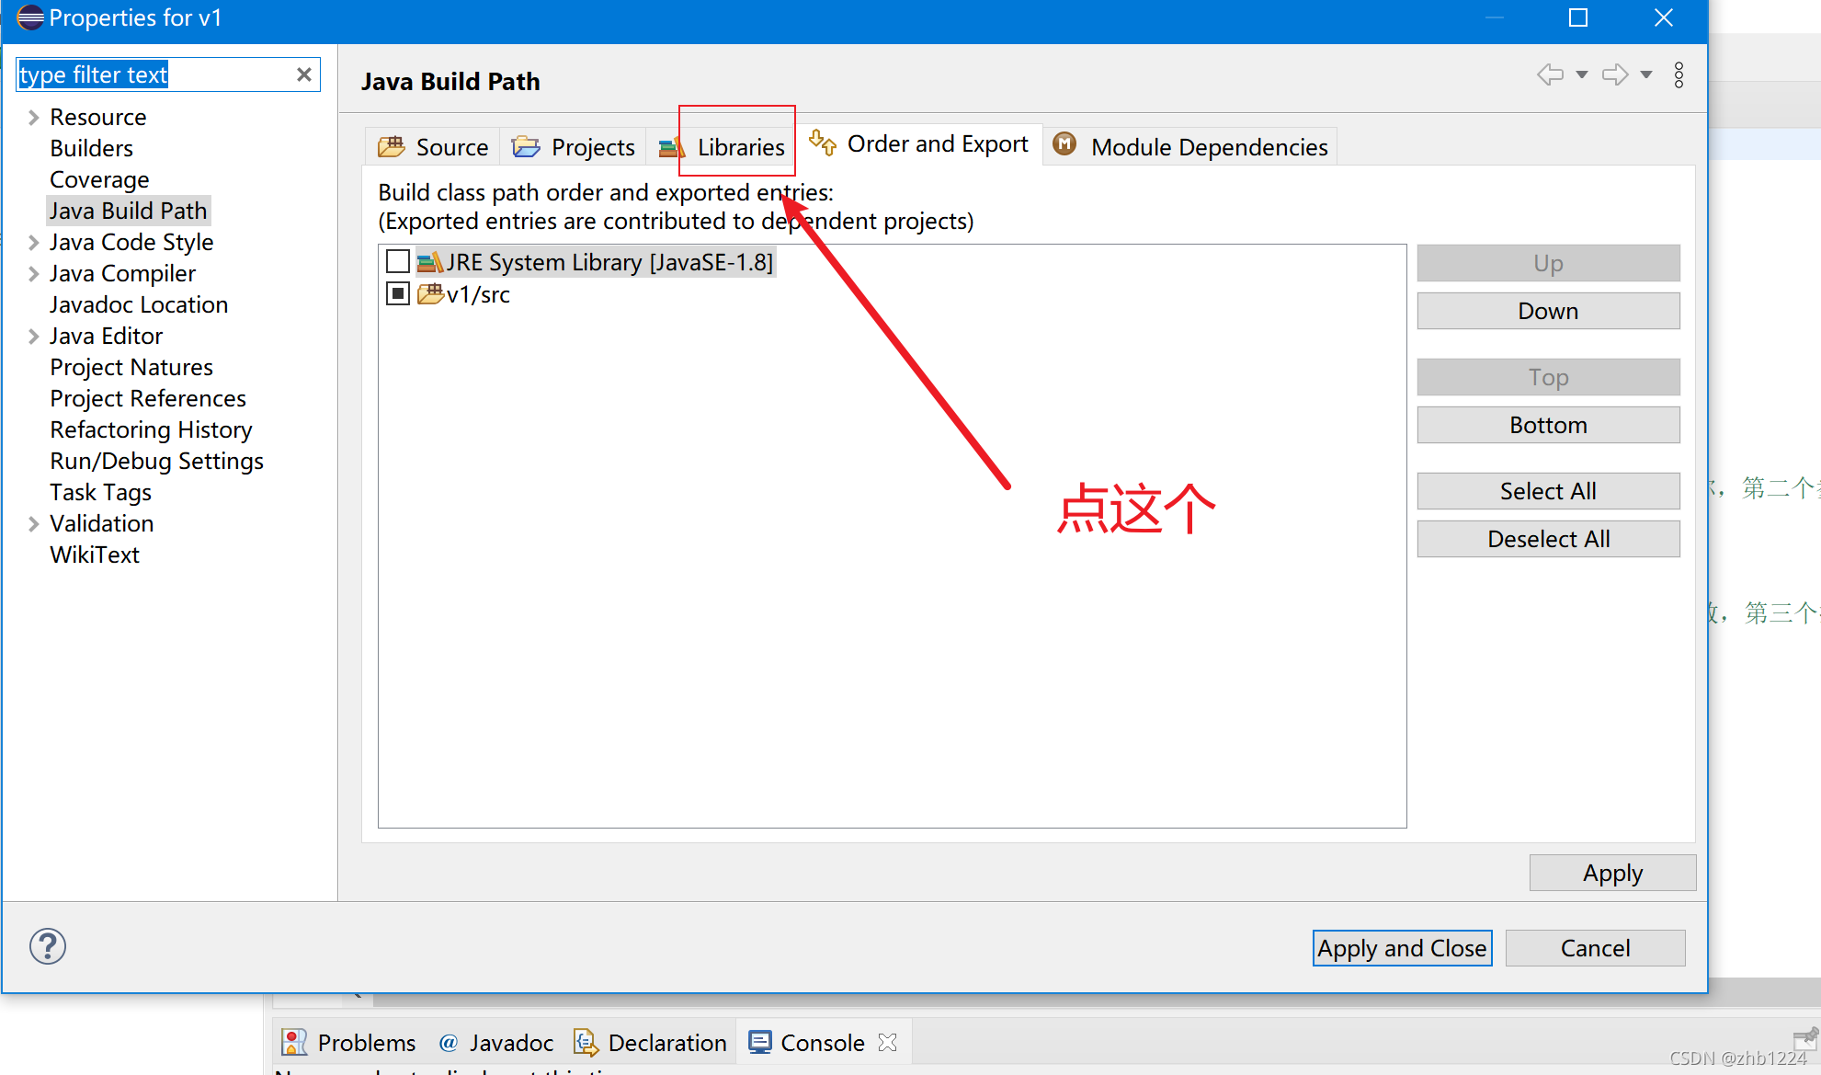
Task: Move v1/src to Bottom
Action: tap(1548, 424)
